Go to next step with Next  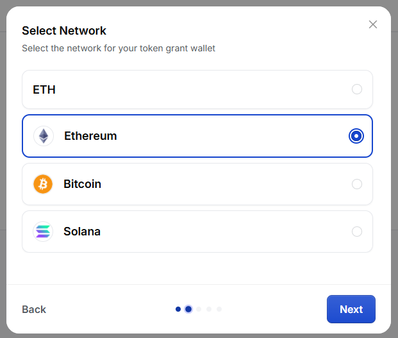click(351, 309)
